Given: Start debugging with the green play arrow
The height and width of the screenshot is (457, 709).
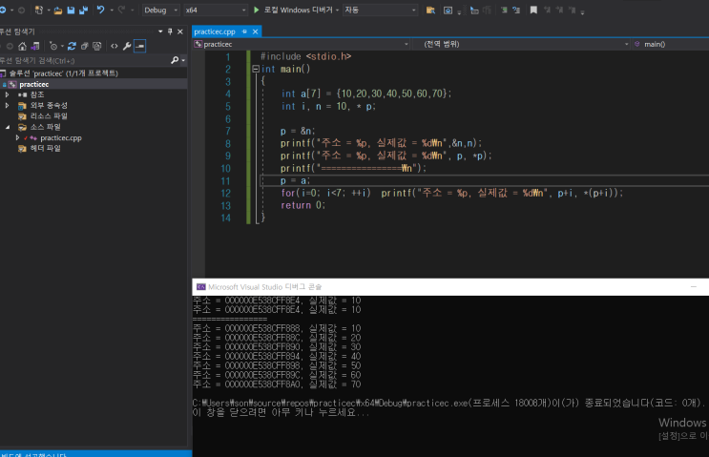Looking at the screenshot, I should point(257,10).
